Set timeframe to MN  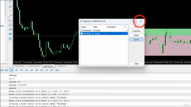click(57, 70)
